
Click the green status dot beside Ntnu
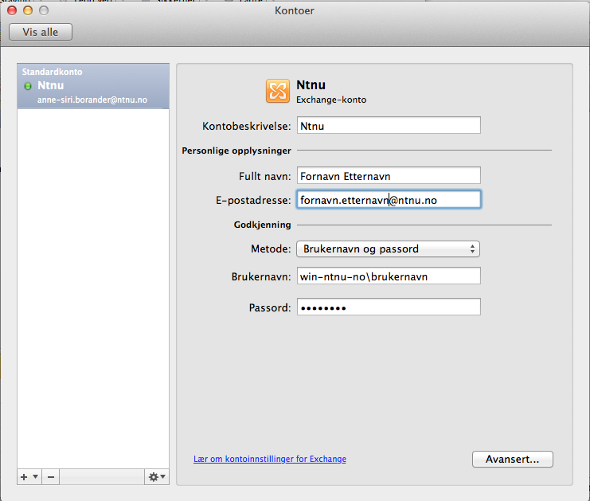pyautogui.click(x=27, y=86)
